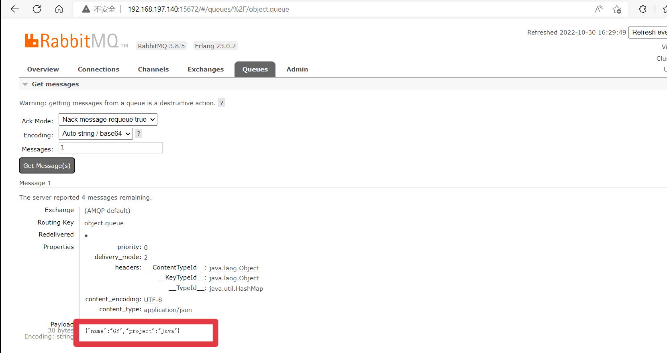Image resolution: width=667 pixels, height=353 pixels.
Task: Add page to favorites star icon
Action: 617,9
